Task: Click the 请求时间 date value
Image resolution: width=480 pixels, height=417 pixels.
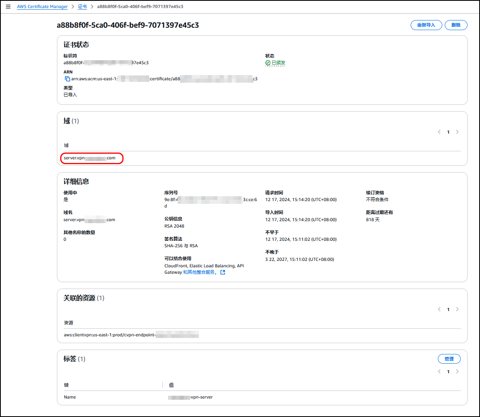Action: [301, 199]
